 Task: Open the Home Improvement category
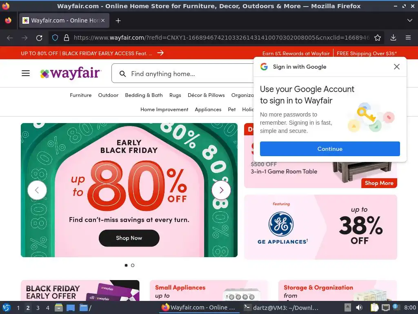pyautogui.click(x=164, y=110)
